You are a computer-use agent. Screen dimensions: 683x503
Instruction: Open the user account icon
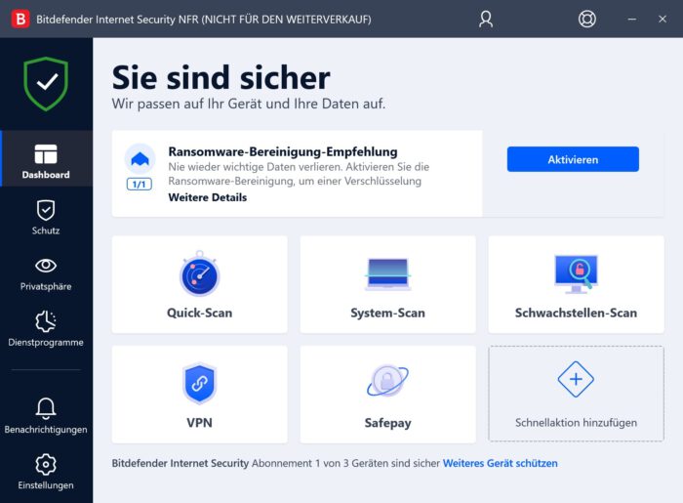pos(486,20)
